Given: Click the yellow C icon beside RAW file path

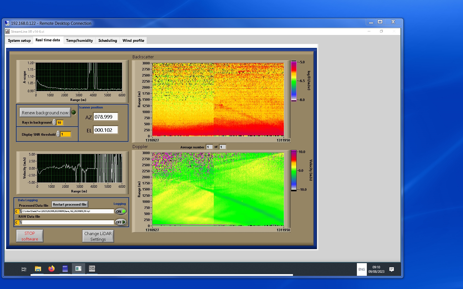Looking at the screenshot, I should (x=17, y=222).
